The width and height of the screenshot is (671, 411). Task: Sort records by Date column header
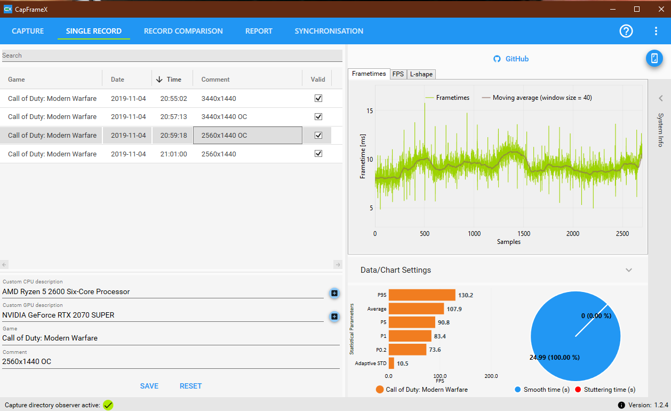[x=117, y=80]
